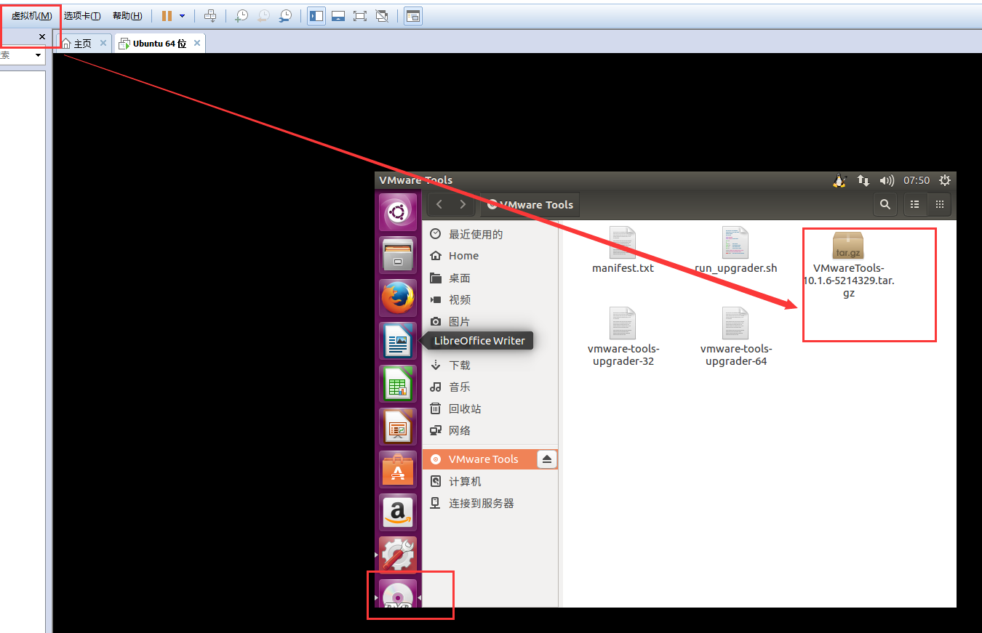Open the sound volume indicator
Image resolution: width=982 pixels, height=633 pixels.
coord(887,180)
